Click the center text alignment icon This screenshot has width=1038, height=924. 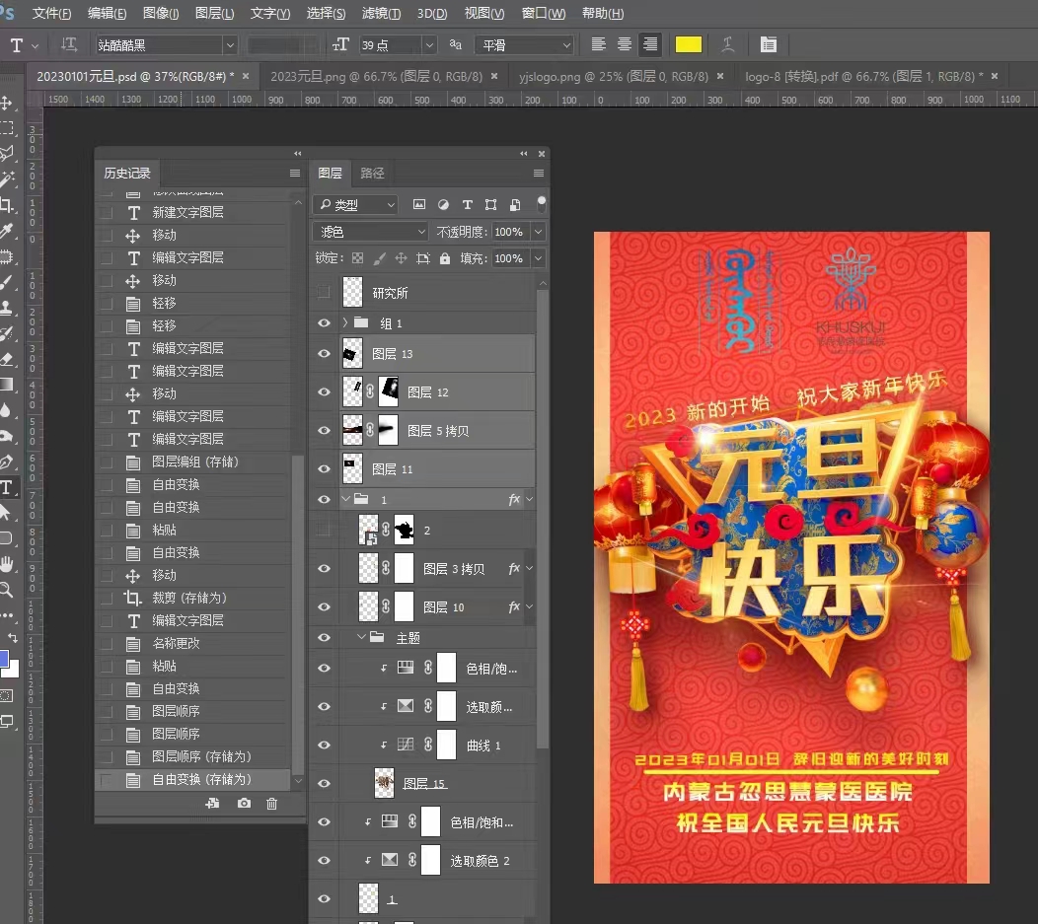[x=623, y=44]
